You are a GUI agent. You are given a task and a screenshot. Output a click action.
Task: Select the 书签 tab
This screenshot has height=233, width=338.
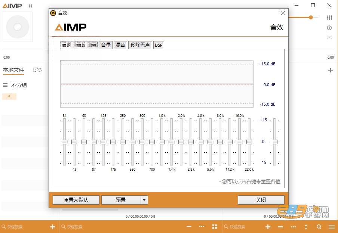pyautogui.click(x=37, y=70)
